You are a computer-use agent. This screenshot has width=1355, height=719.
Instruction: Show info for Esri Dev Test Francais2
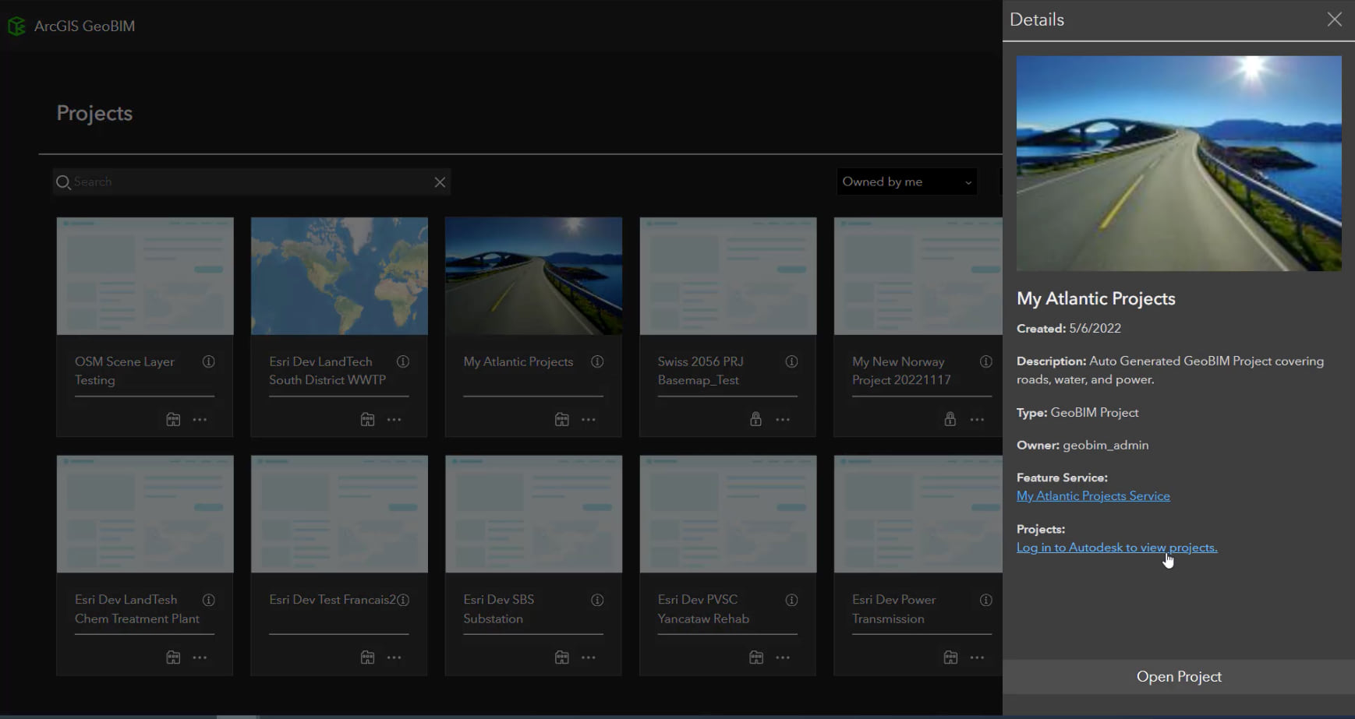coord(403,600)
